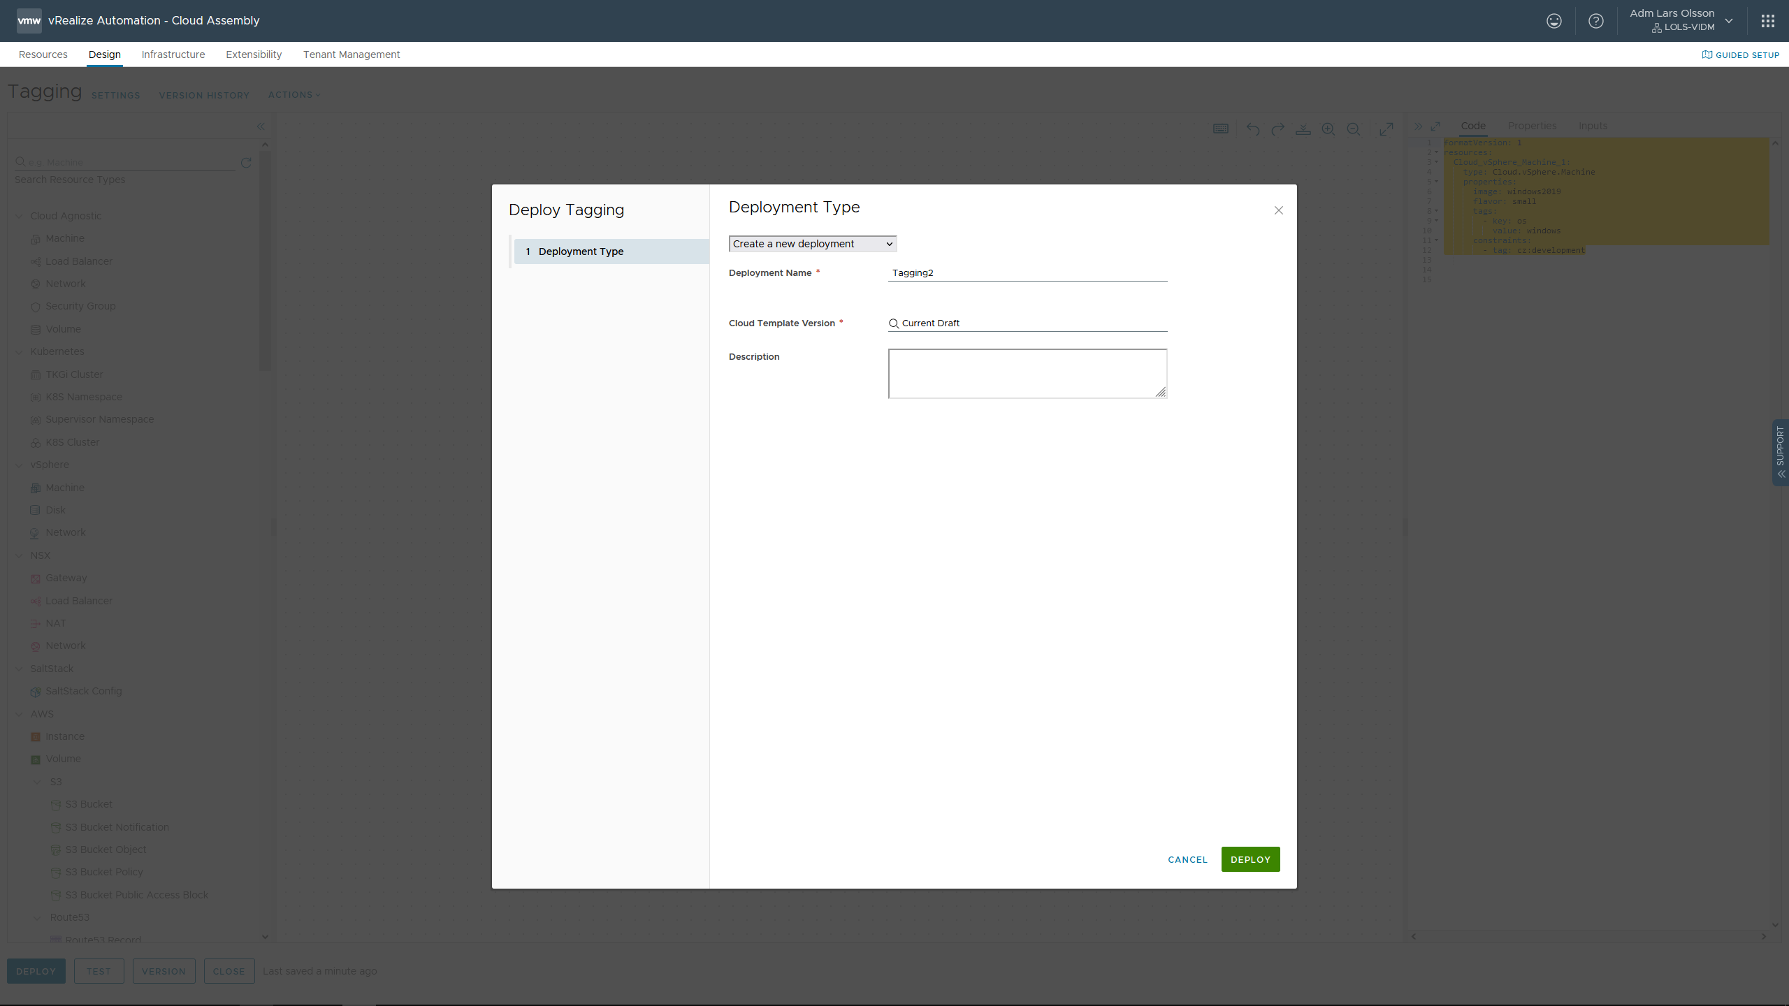The image size is (1789, 1006).
Task: Click the Guided Setup link
Action: [x=1741, y=54]
